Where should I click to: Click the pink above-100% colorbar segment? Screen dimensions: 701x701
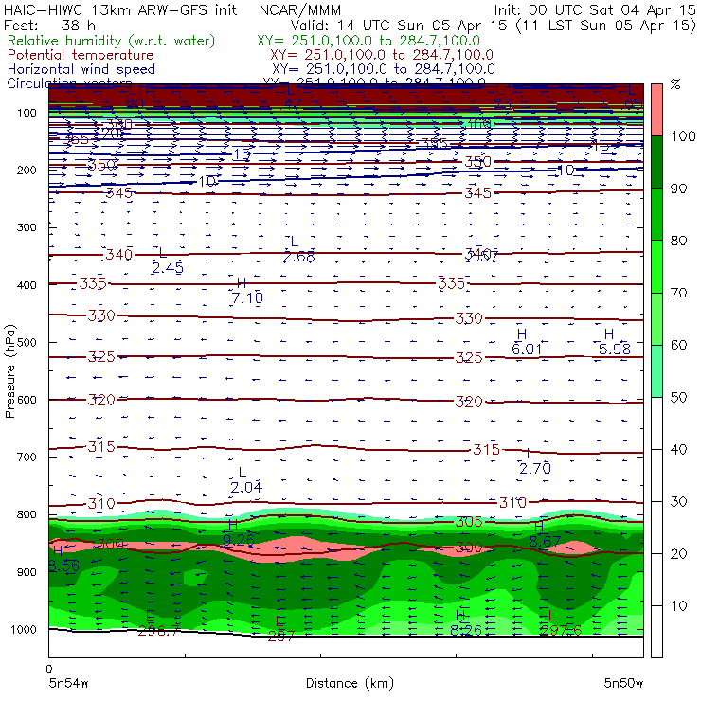click(656, 110)
